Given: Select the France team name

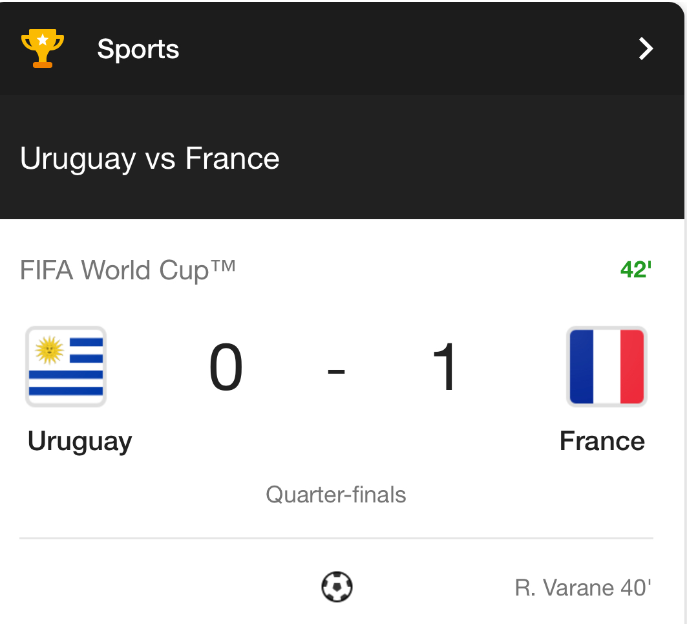Looking at the screenshot, I should [x=602, y=441].
